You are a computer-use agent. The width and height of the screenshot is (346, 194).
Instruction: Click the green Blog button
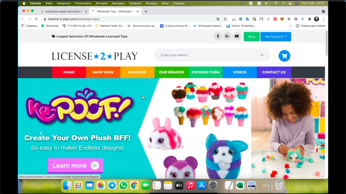pyautogui.click(x=252, y=37)
